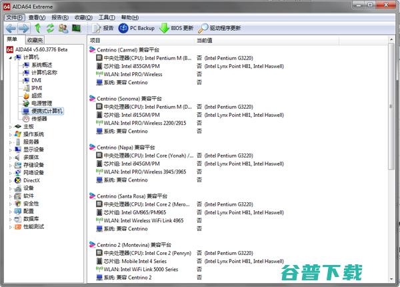Click the vertical scrollbar thumb

(391, 106)
